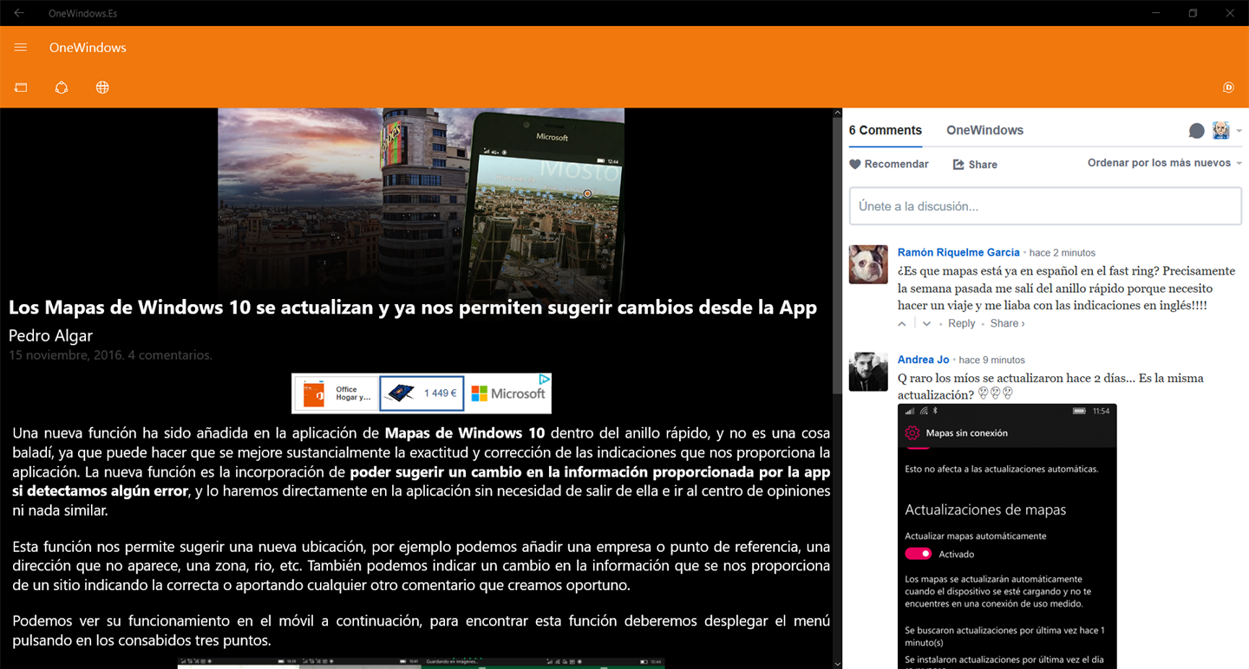This screenshot has width=1249, height=669.
Task: Open Andrea Jo's profile name link
Action: [923, 360]
